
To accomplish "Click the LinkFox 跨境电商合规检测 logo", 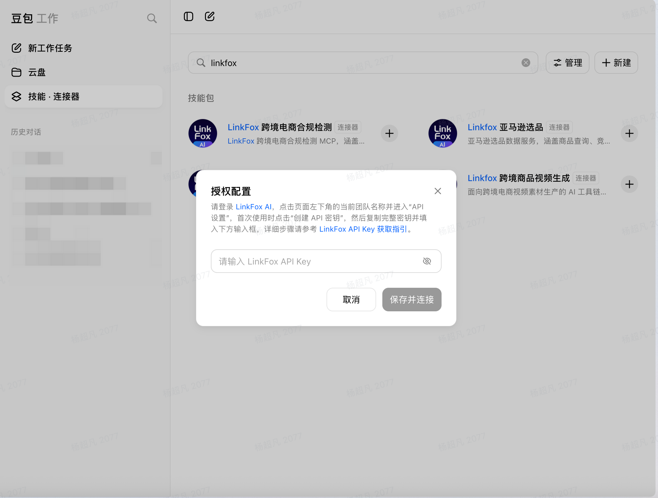I will pyautogui.click(x=203, y=133).
